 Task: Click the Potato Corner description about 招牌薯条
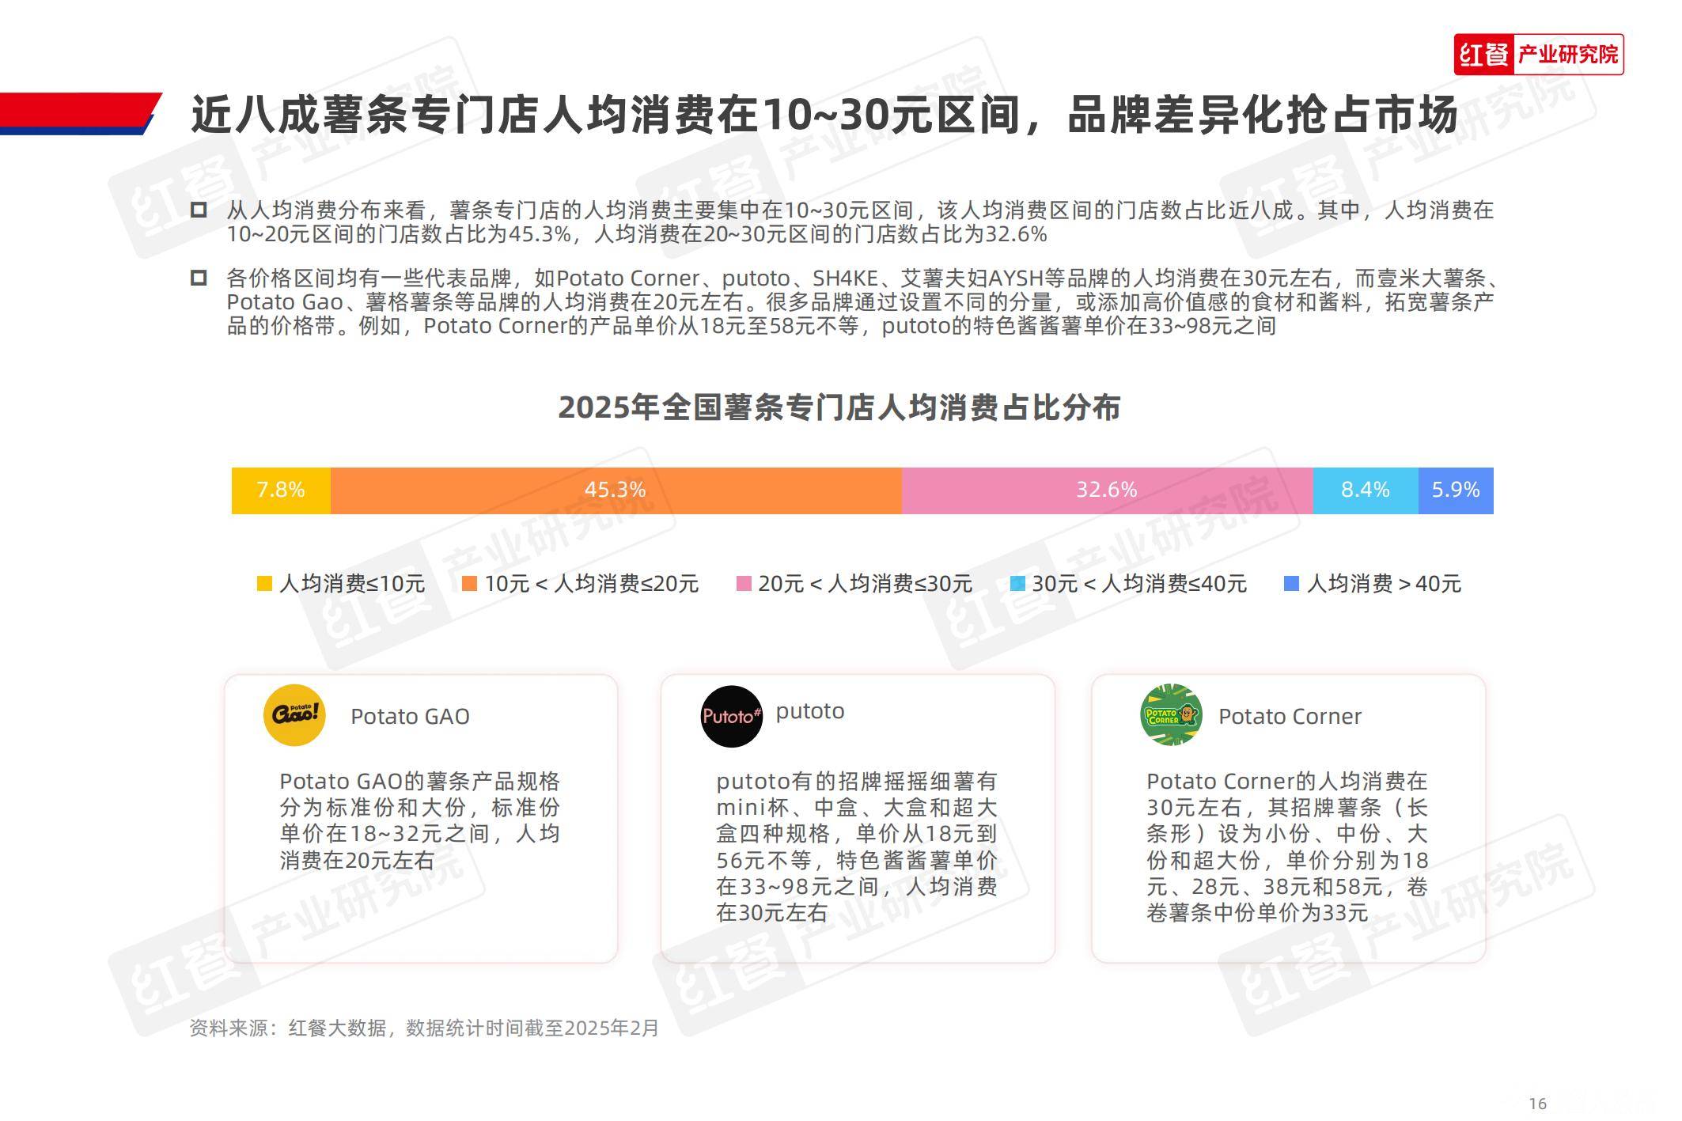pyautogui.click(x=1287, y=846)
